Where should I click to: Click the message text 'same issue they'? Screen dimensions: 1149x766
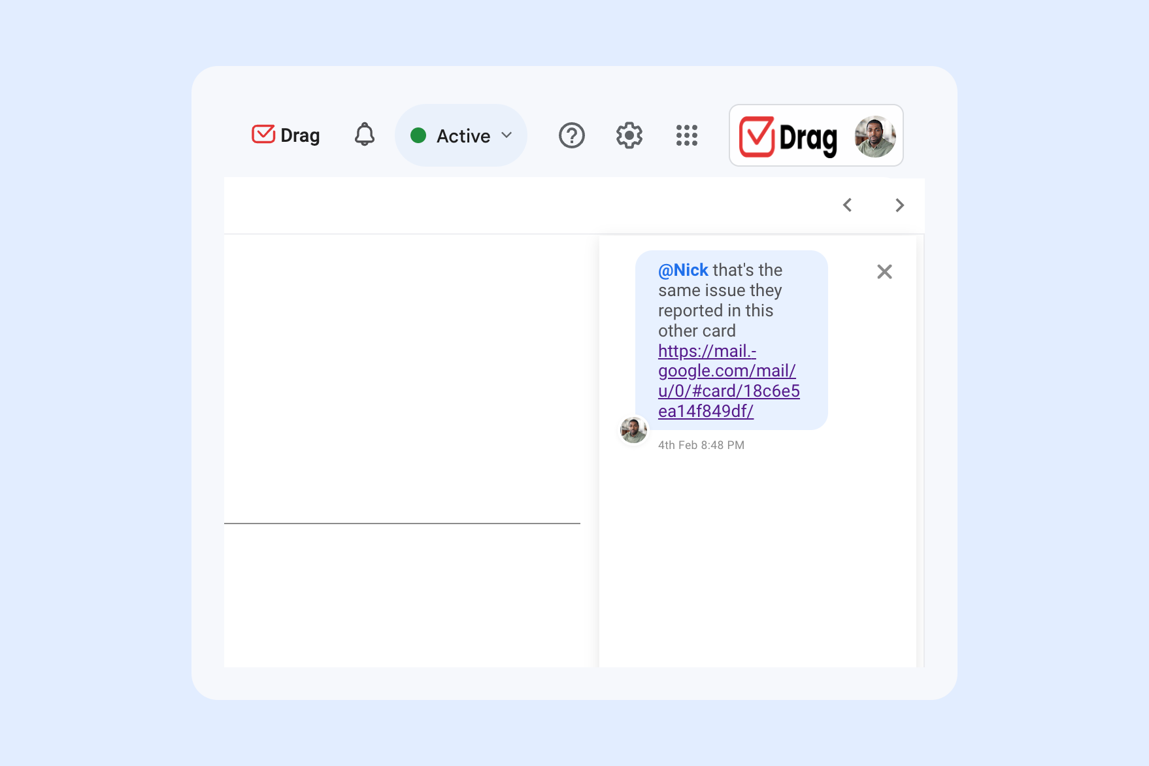coord(720,290)
